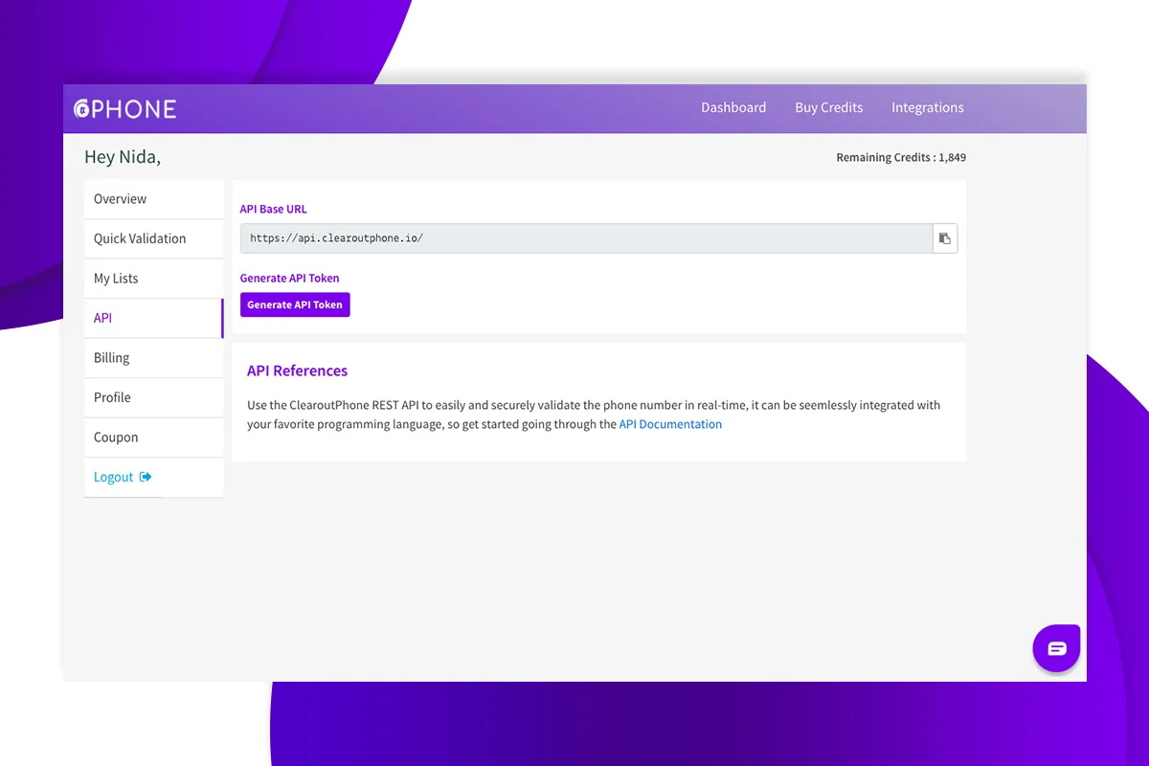Click the ClearoutPhone logo

click(125, 108)
